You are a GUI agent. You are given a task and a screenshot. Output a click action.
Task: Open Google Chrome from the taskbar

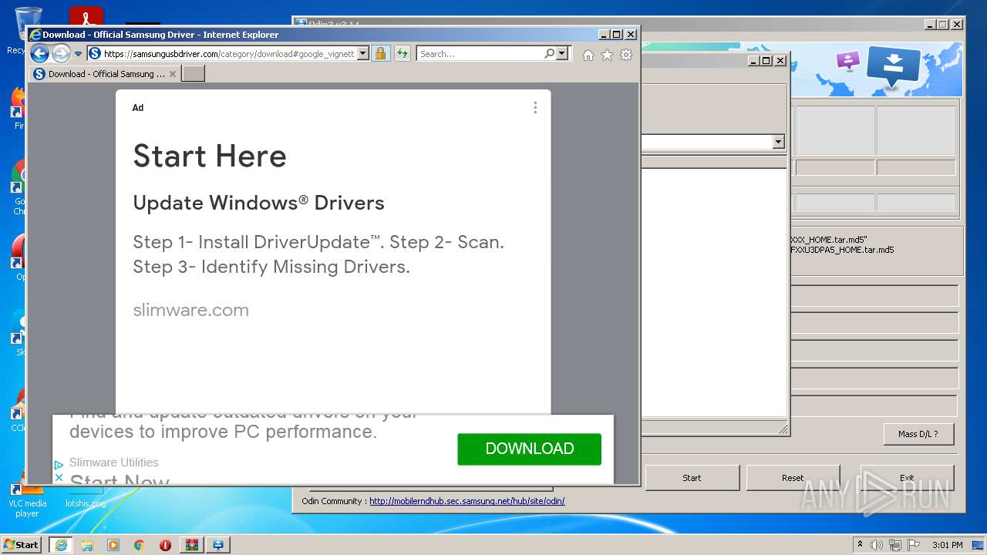[x=140, y=544]
